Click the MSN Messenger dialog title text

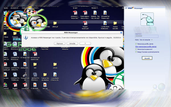click(x=71, y=33)
